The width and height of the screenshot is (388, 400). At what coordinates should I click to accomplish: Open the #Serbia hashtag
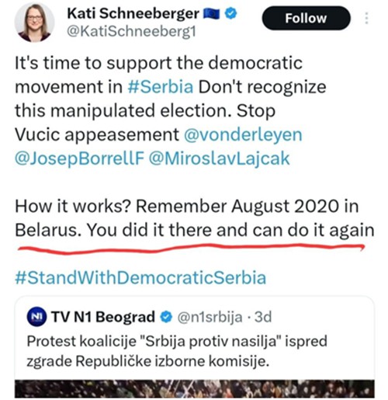tap(161, 87)
